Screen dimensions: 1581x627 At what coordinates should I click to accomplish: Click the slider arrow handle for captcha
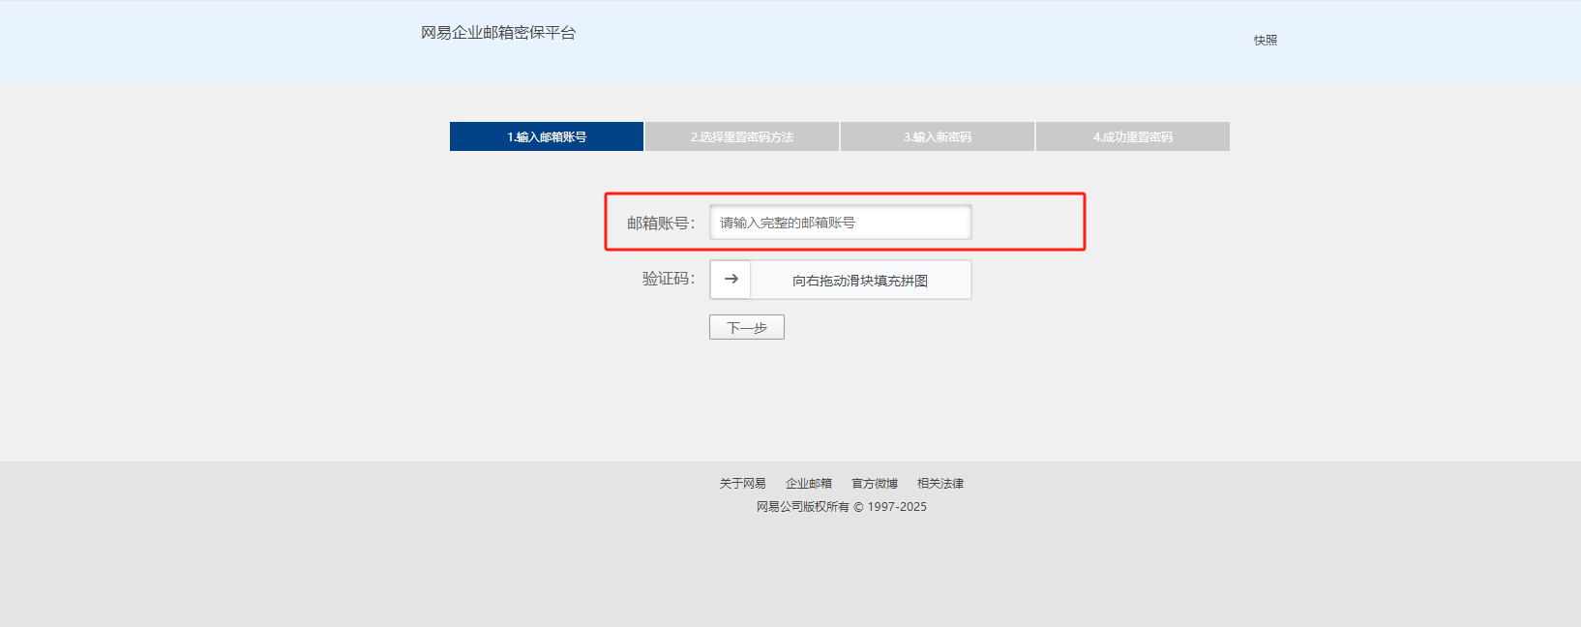point(731,280)
